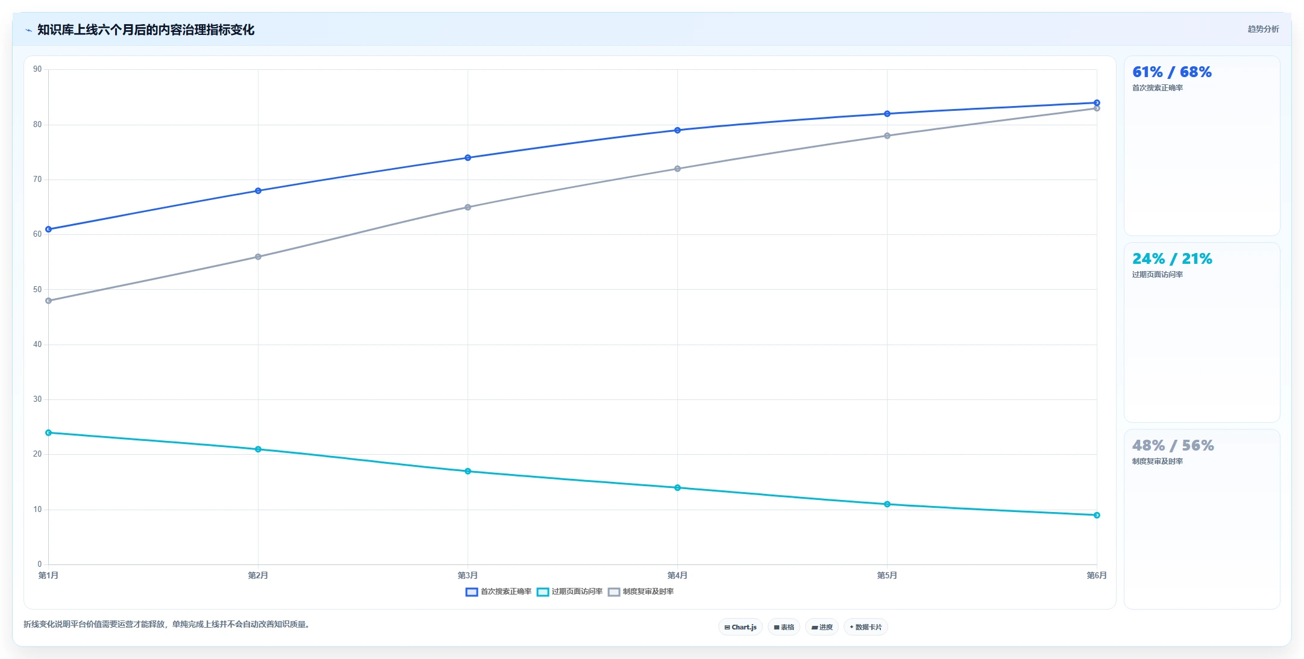Select the blue 首次搜索正确率 point at 第6月
The image size is (1304, 659).
tap(1097, 103)
